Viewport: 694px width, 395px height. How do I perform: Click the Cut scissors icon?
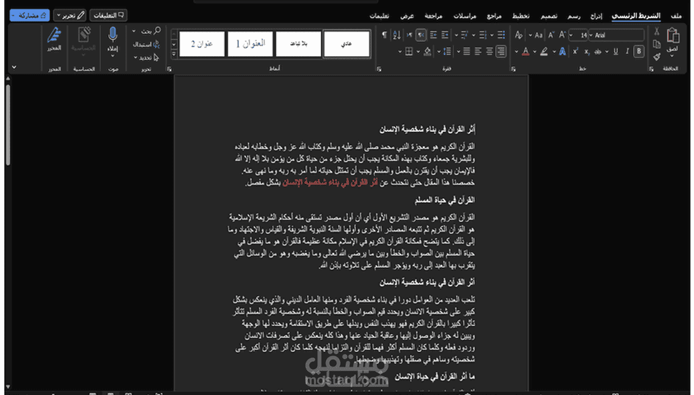[656, 32]
